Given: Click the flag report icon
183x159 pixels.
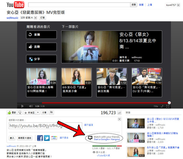Looking at the screenshot, I should (51, 113).
